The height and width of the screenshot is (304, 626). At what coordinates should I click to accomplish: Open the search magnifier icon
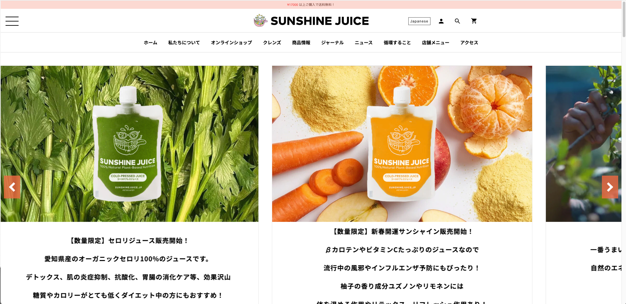click(x=458, y=21)
